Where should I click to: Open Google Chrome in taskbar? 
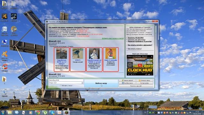pos(38,113)
